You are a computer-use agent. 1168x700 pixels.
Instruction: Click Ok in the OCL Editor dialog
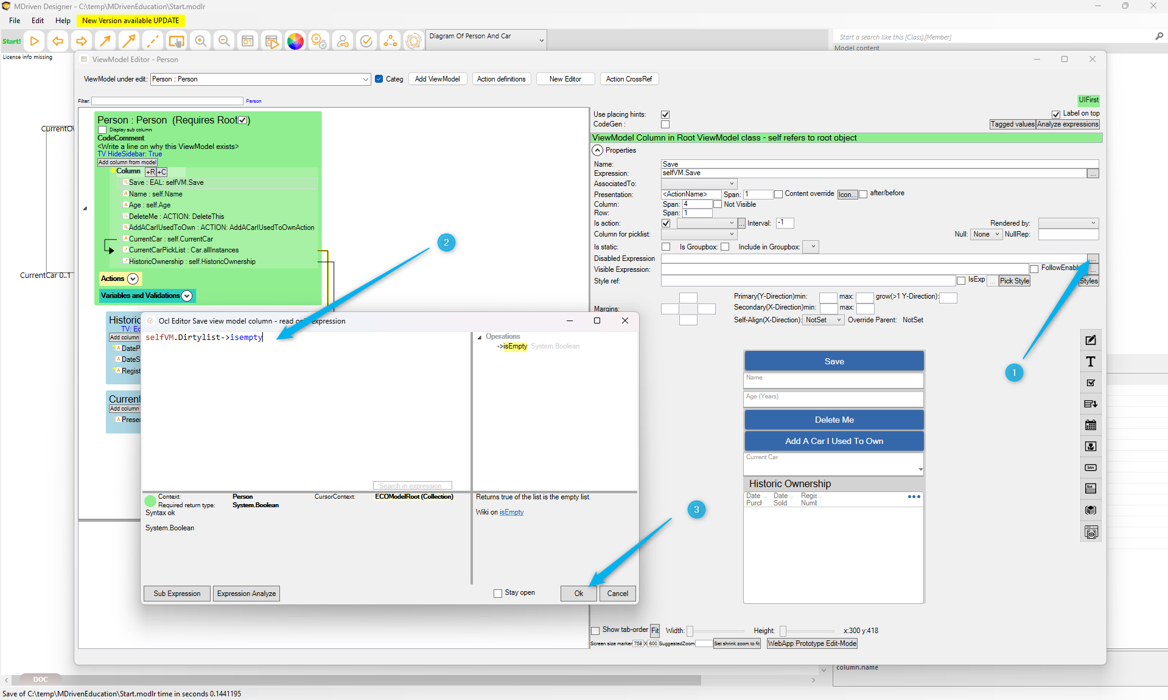point(578,594)
